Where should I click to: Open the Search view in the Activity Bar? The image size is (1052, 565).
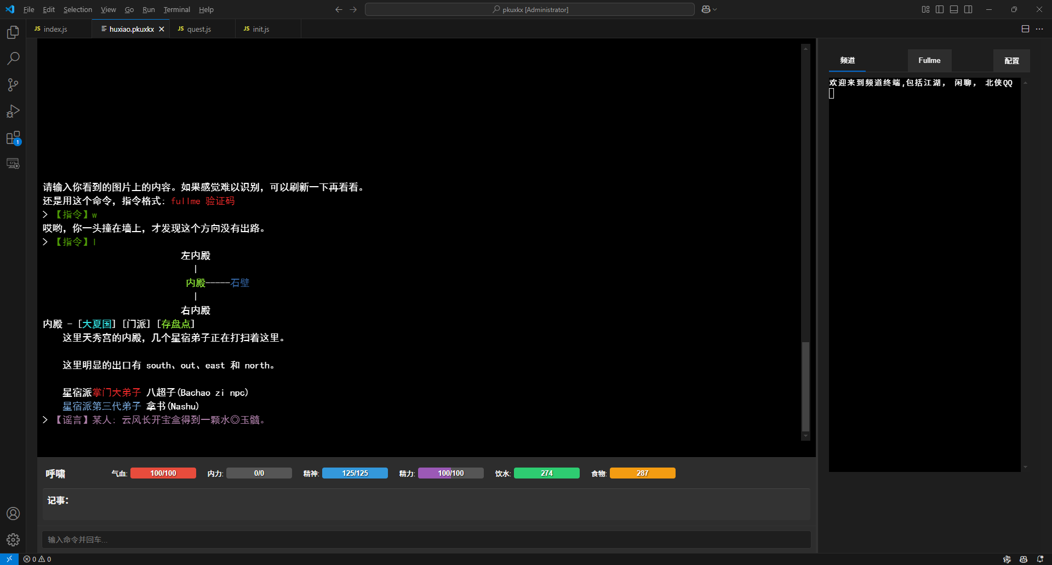pos(13,58)
